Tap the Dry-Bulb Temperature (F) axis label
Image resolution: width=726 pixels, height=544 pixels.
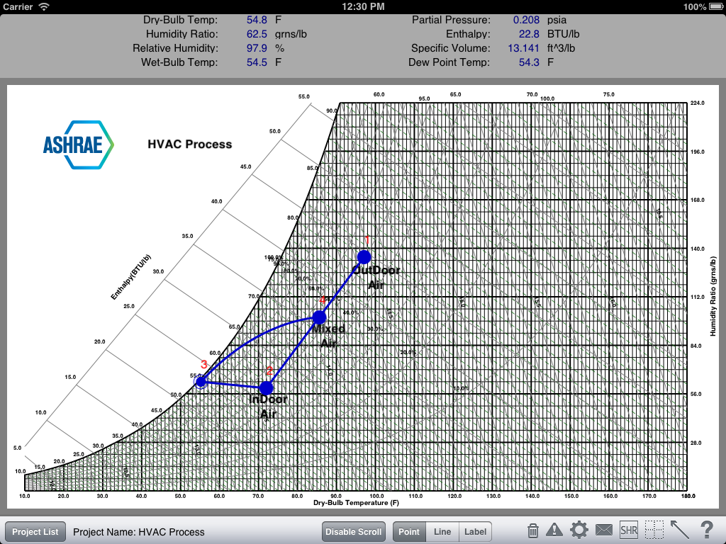356,503
